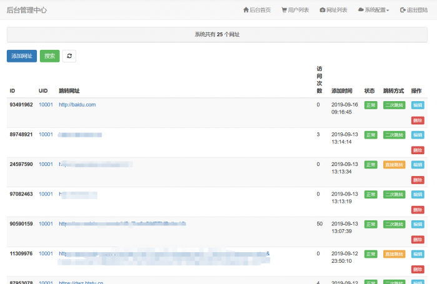Expand the 系统配置 dropdown menu
Image resolution: width=437 pixels, height=284 pixels.
pos(373,10)
